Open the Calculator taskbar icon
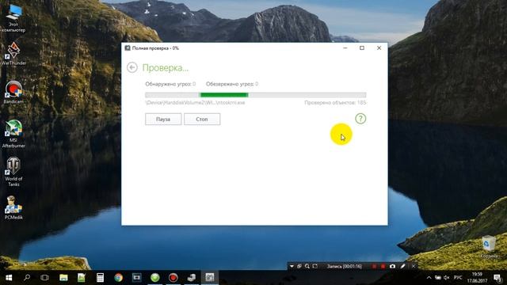The image size is (507, 285). 100,278
